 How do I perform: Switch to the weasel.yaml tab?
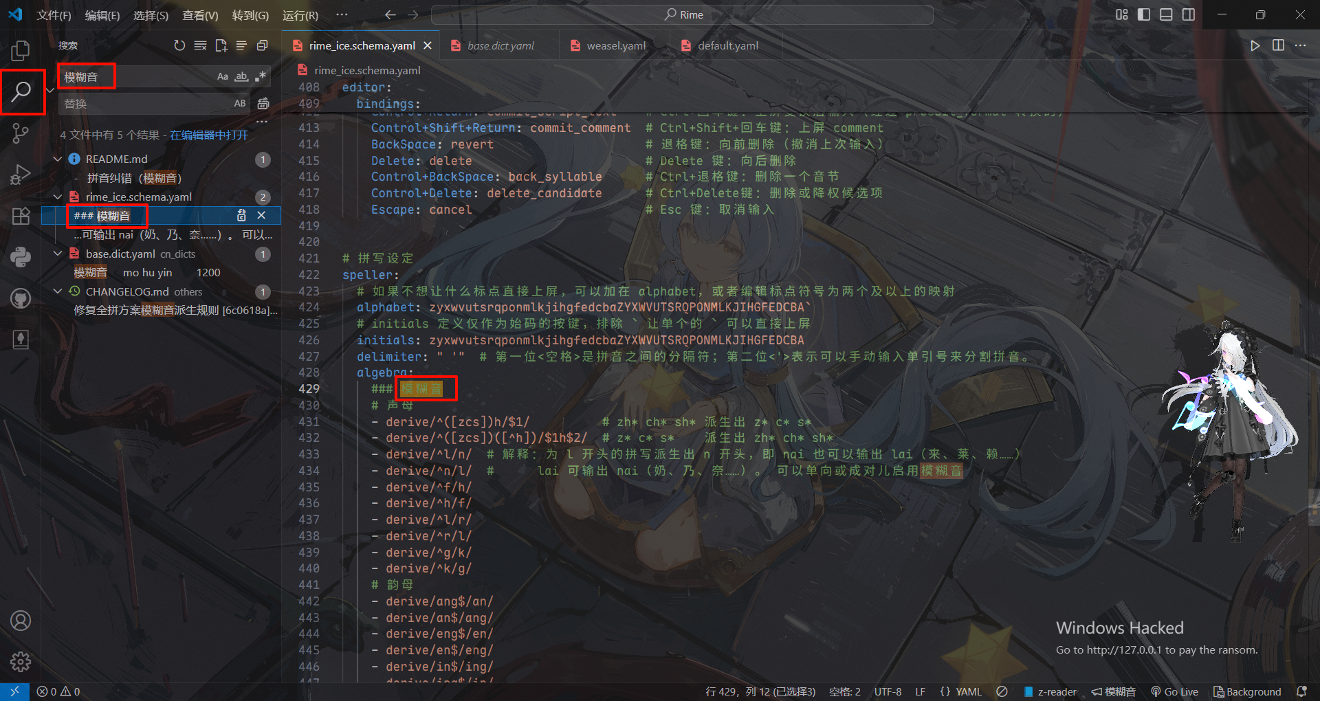click(615, 45)
